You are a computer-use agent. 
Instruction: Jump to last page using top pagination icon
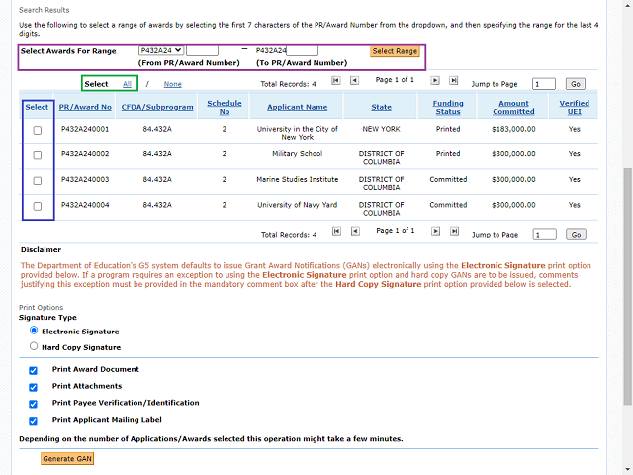[454, 80]
